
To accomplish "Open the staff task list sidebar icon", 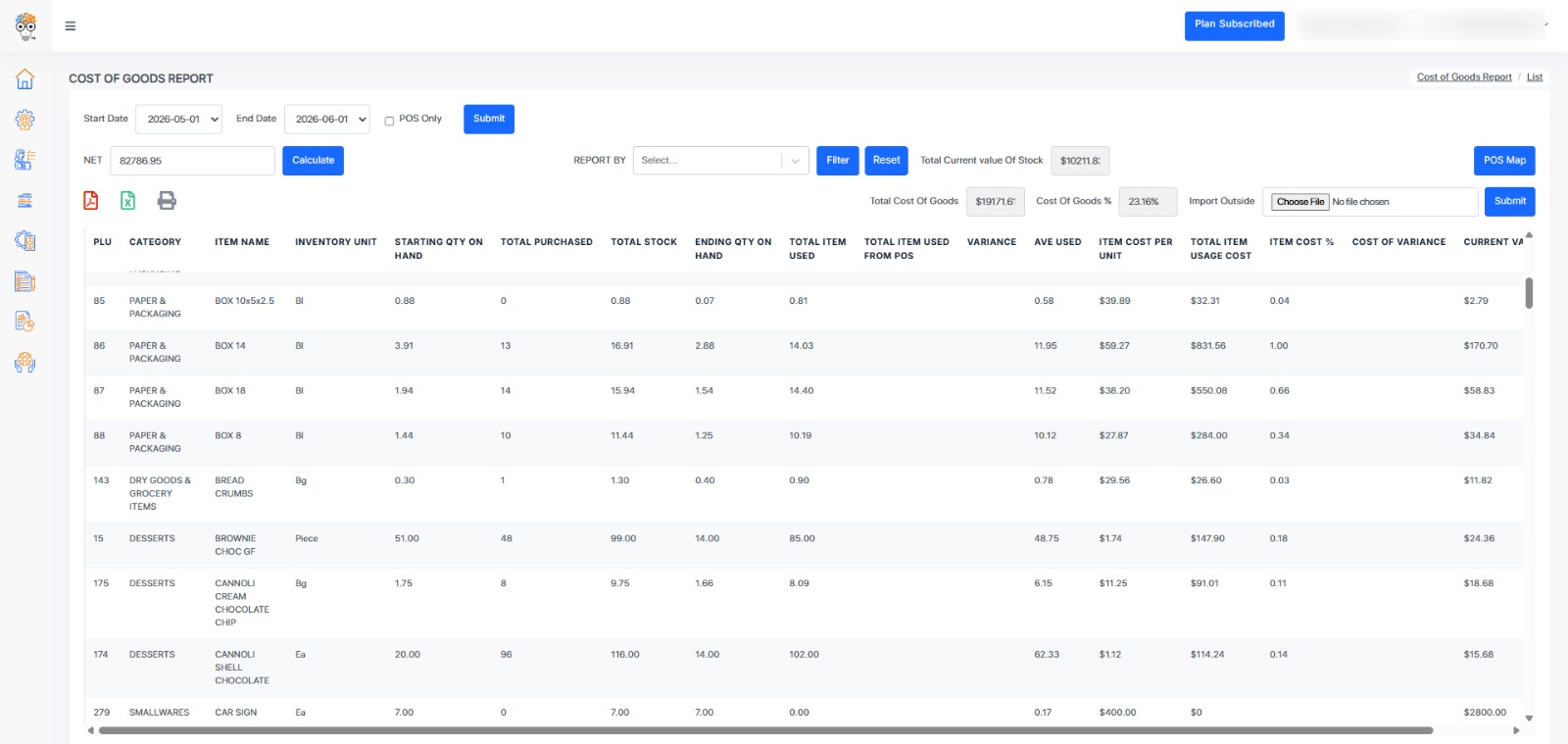I will pos(25,160).
